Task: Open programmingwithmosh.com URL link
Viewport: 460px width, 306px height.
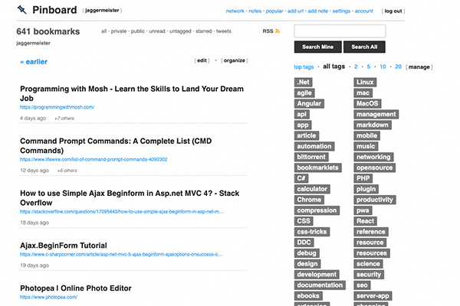Action: 57,107
